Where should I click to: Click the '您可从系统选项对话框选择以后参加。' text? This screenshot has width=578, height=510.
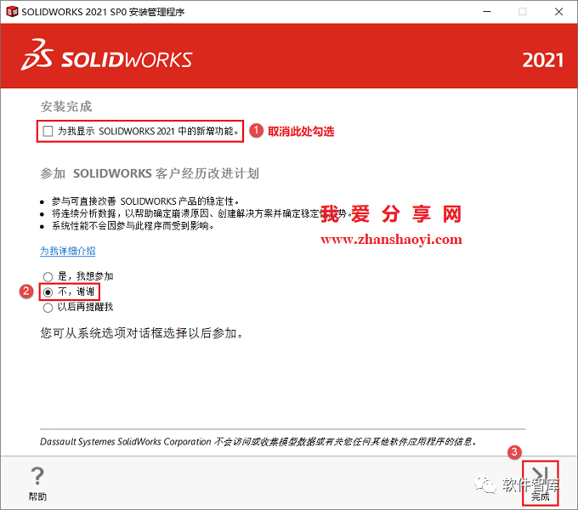click(x=142, y=333)
